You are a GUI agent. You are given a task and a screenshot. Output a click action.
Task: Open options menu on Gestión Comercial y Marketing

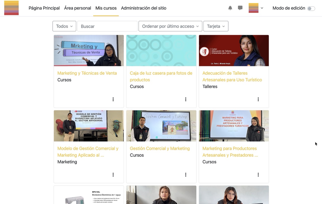[x=186, y=174]
